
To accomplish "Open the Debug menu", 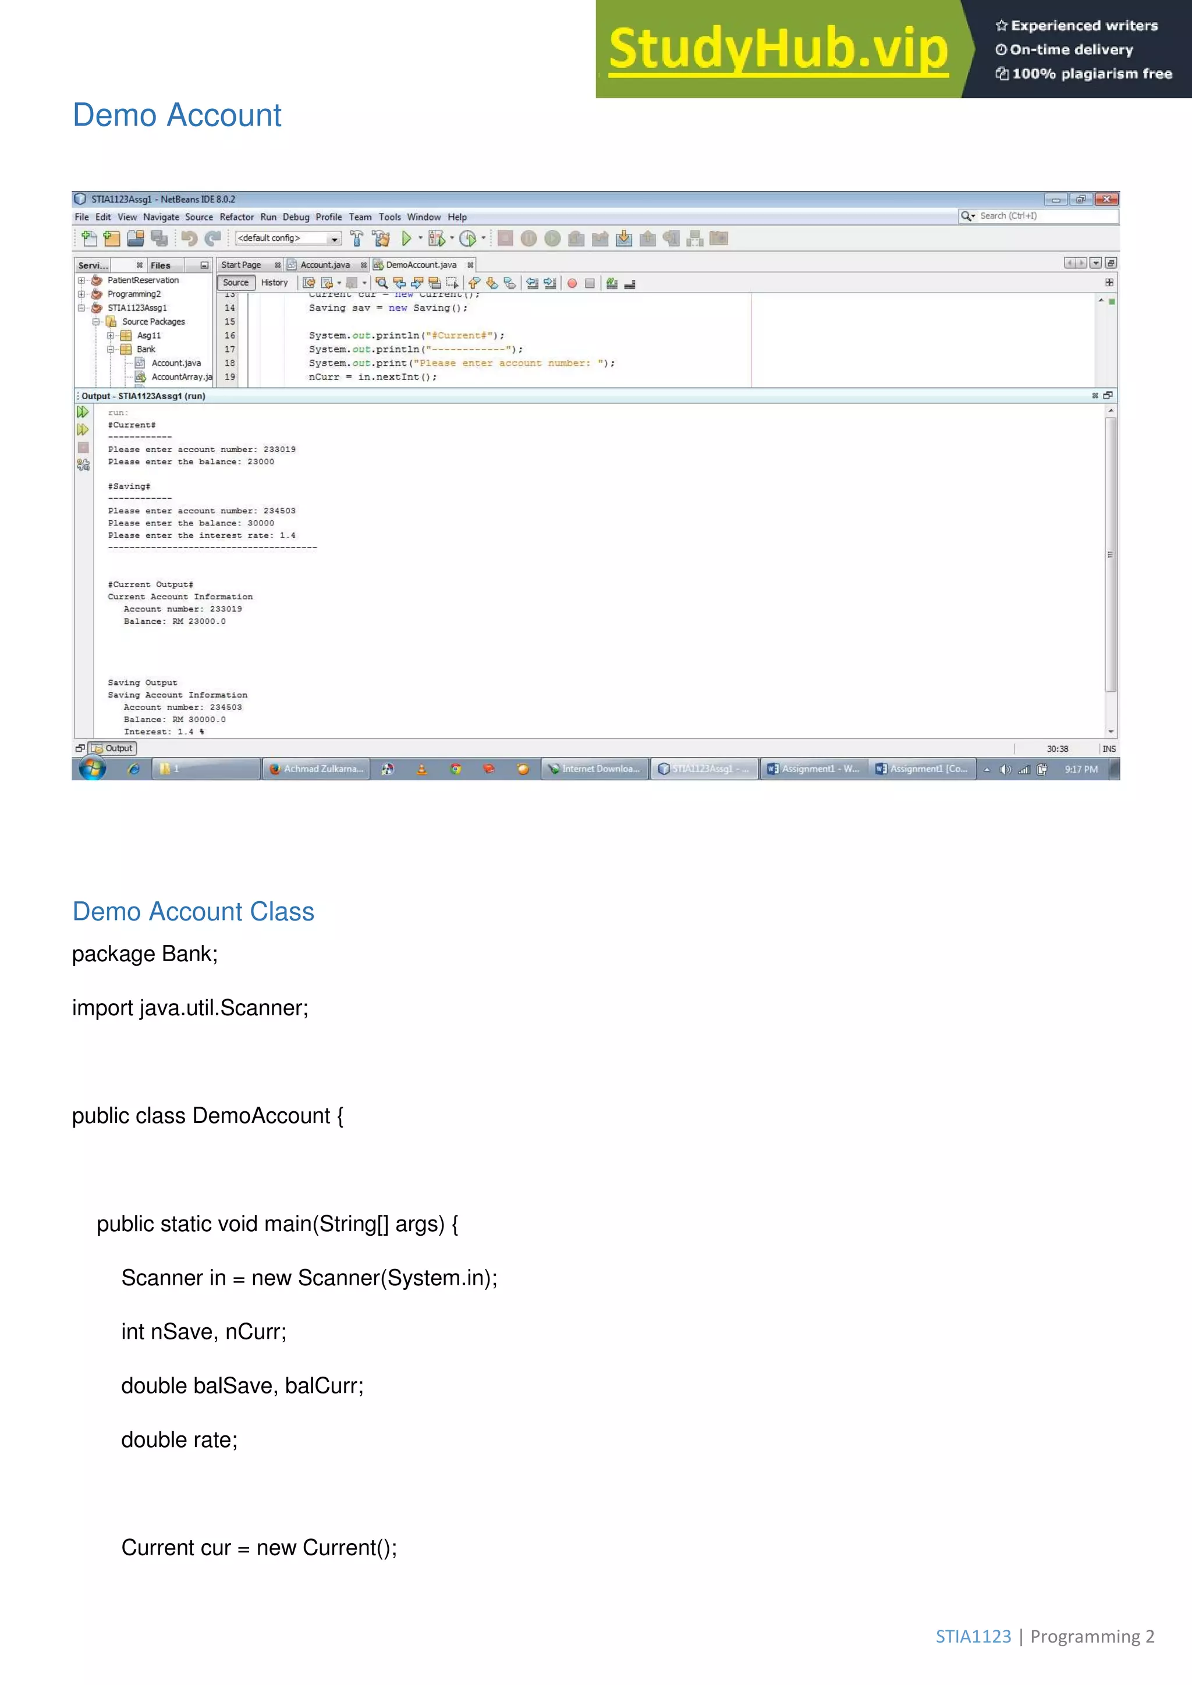I will tap(296, 217).
